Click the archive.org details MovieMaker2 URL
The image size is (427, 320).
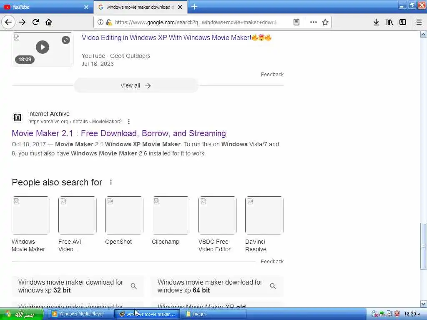75,122
